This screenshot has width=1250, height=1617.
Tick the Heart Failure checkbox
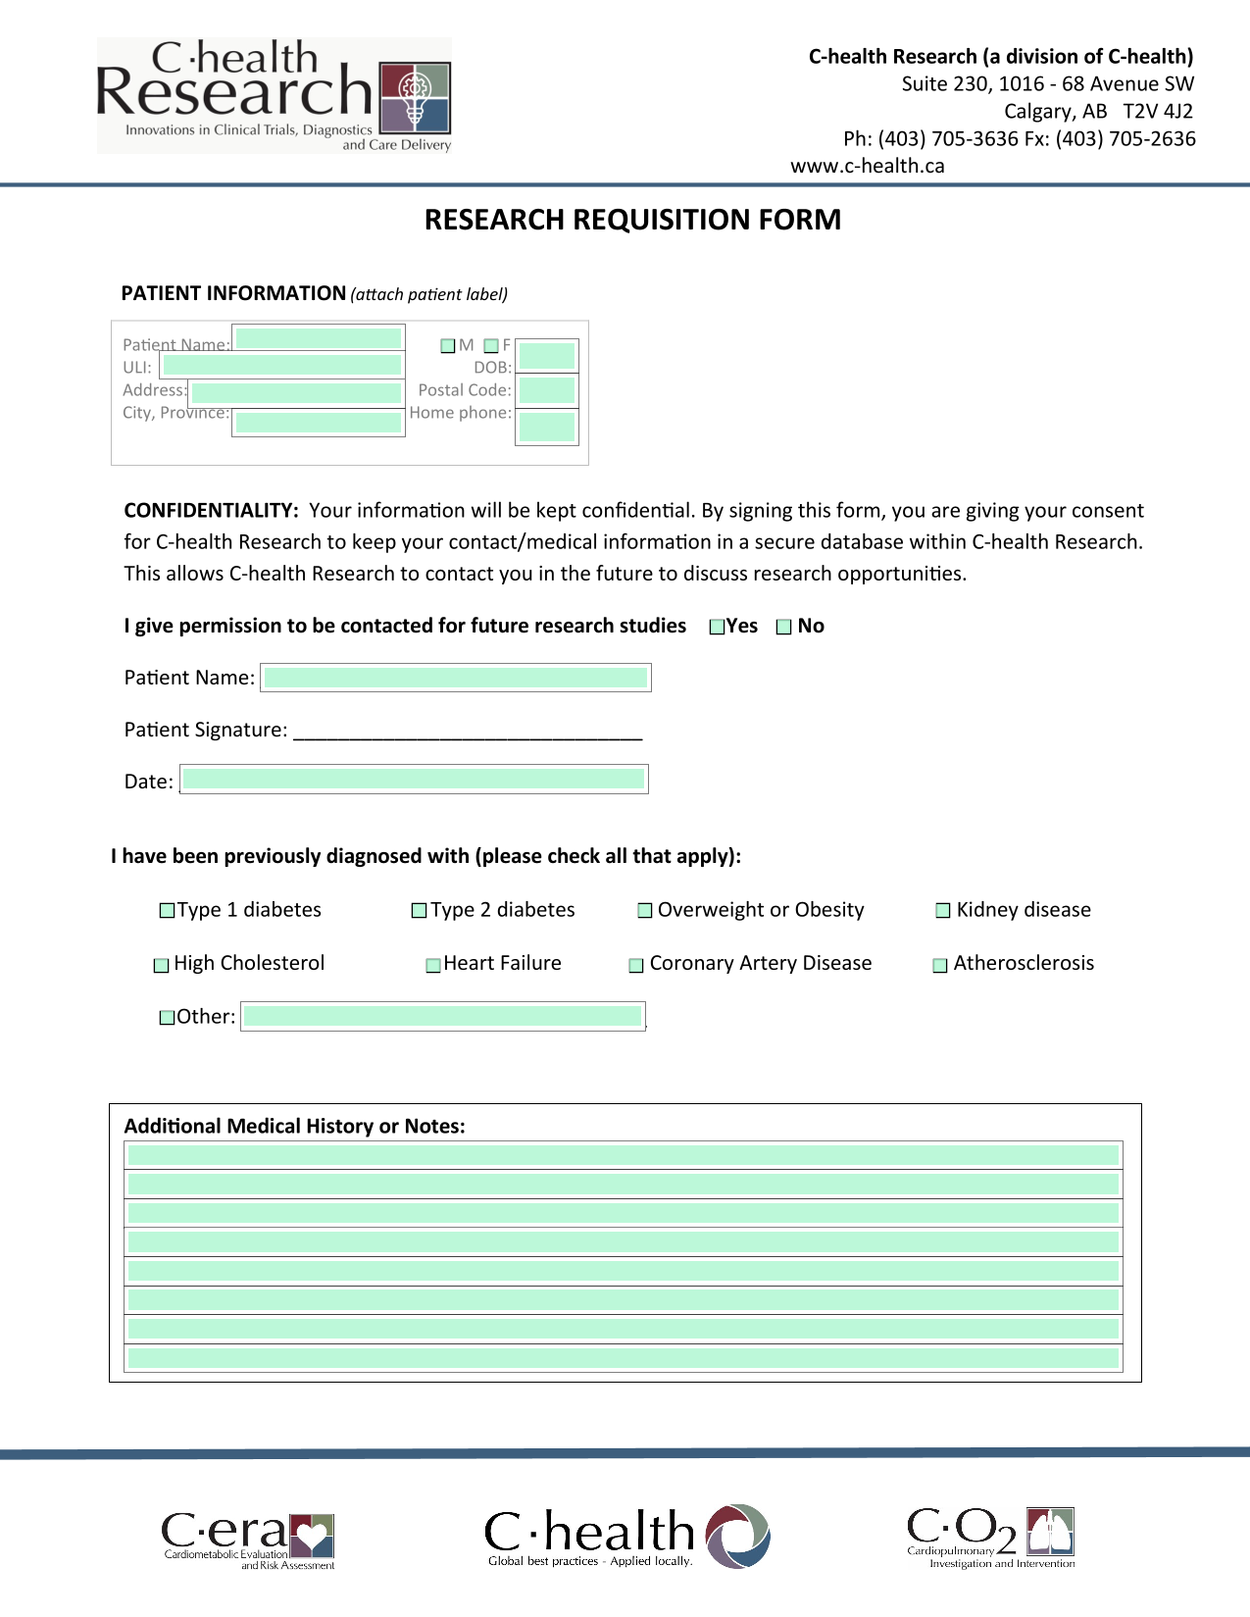433,966
